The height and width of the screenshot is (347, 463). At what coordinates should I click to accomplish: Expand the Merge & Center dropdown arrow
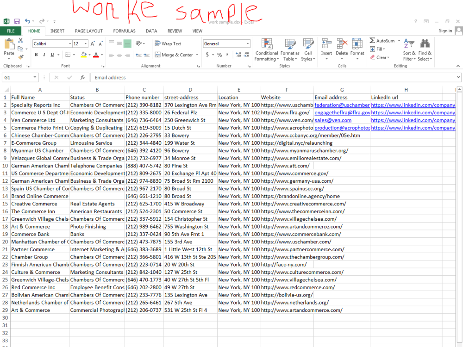point(197,55)
